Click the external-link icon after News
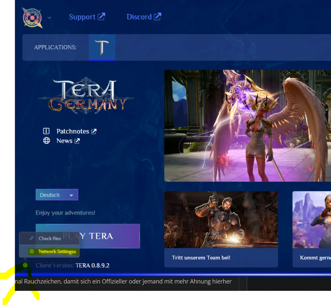Viewport: 331px width, 305px height. (x=77, y=141)
